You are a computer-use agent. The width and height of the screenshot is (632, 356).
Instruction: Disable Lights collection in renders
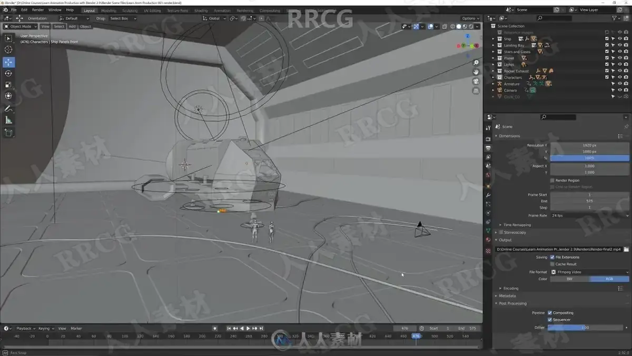[626, 65]
